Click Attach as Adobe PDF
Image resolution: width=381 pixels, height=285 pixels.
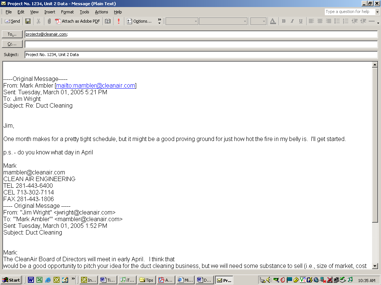coord(77,21)
